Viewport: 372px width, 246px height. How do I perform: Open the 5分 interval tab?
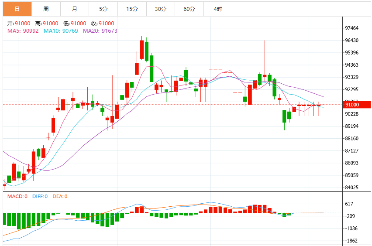[103, 9]
